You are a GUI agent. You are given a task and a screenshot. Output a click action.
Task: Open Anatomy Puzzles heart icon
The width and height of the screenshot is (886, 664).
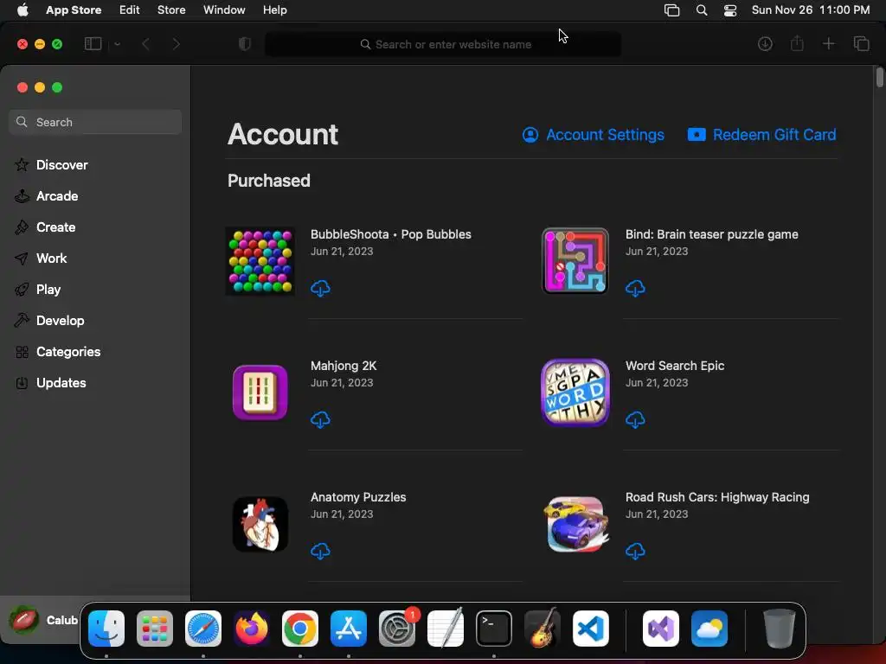(x=260, y=524)
